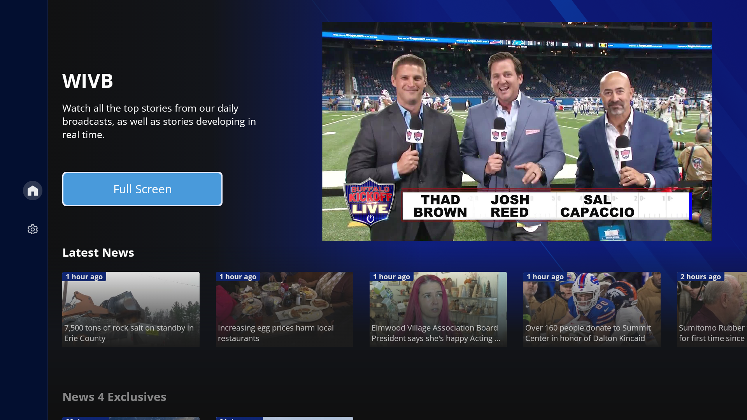Click the '2 hours ago' time badge
The width and height of the screenshot is (747, 420).
tap(700, 277)
